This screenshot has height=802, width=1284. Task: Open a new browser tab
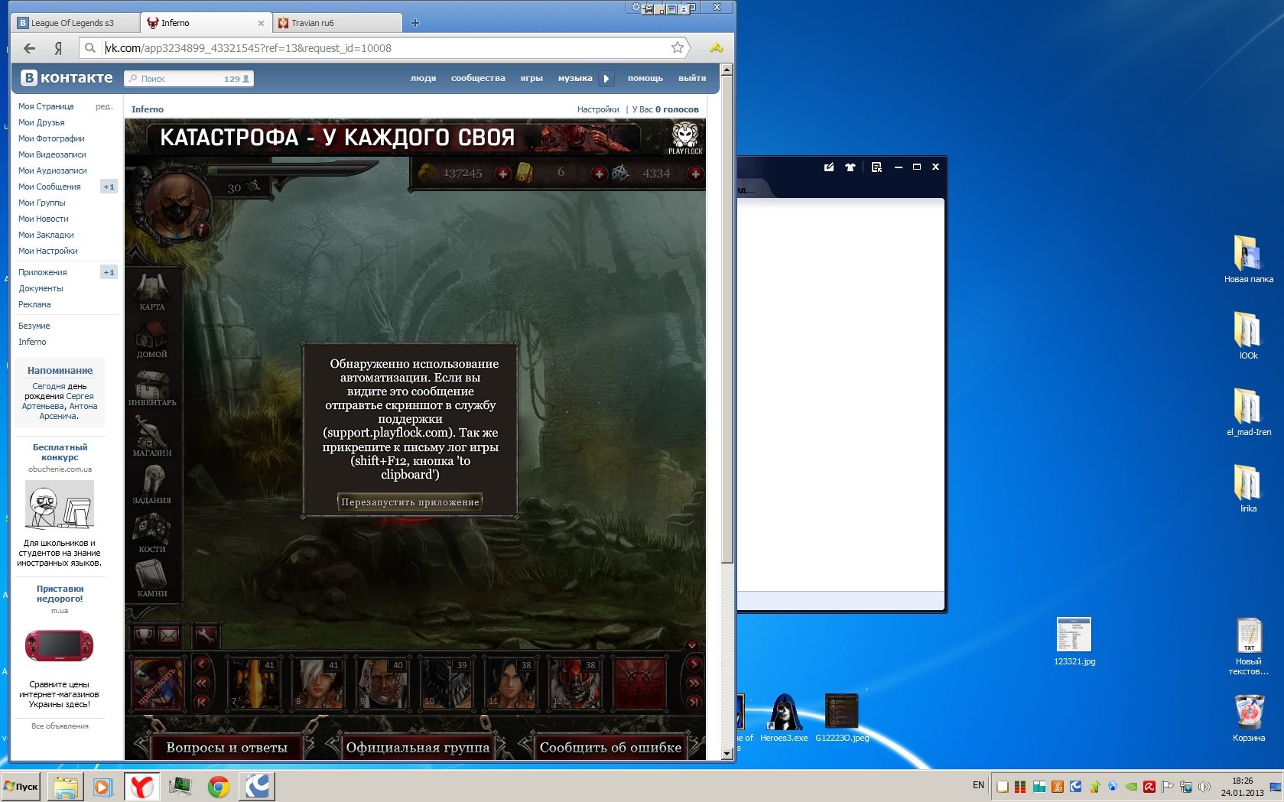point(415,23)
